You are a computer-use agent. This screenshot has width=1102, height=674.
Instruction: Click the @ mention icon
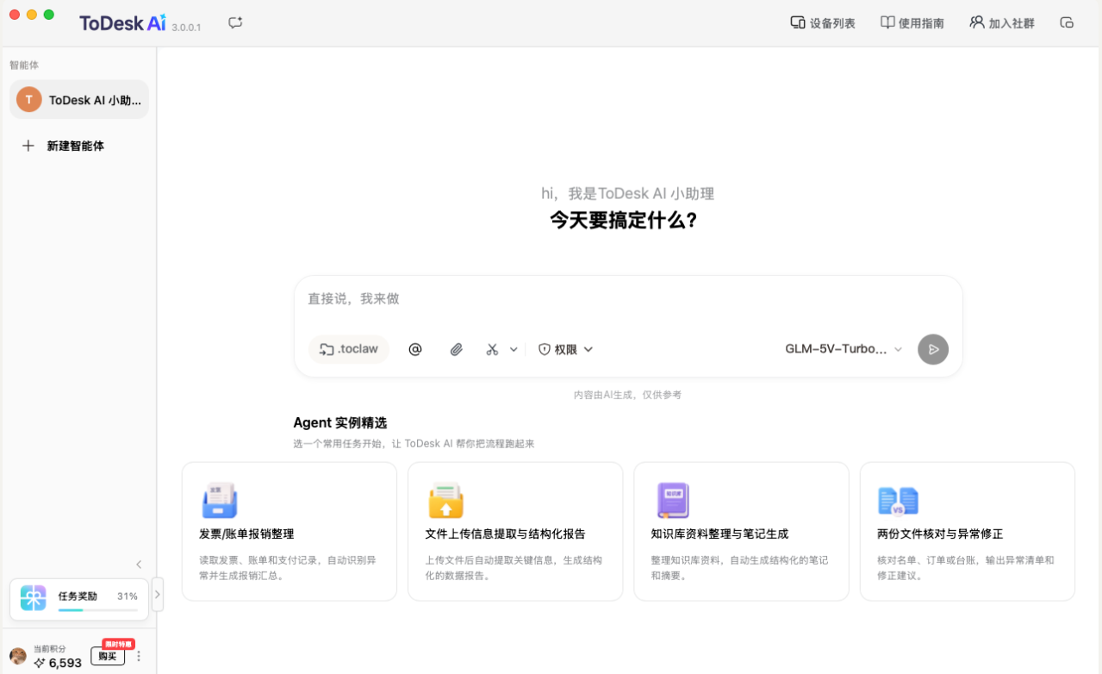(415, 349)
